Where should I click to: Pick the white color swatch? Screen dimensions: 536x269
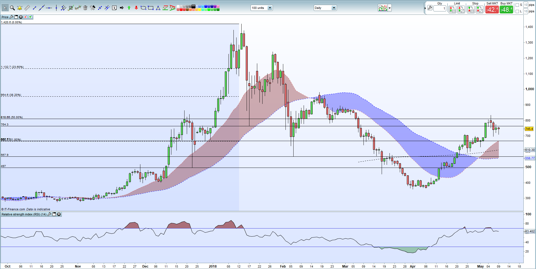[178, 6]
